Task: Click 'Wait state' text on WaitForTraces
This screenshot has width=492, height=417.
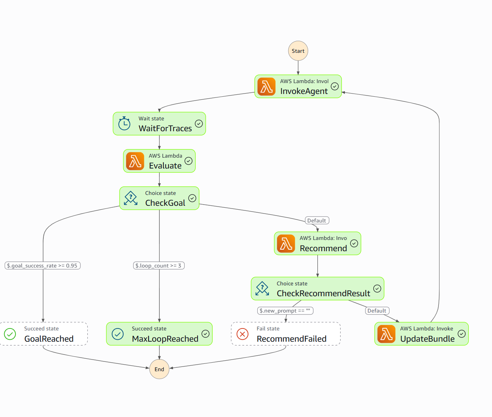Action: pos(151,118)
